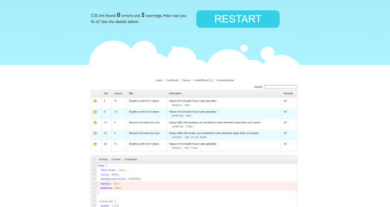The height and width of the screenshot is (207, 390).
Task: Click warning icon for line 26 row
Action: (95, 144)
